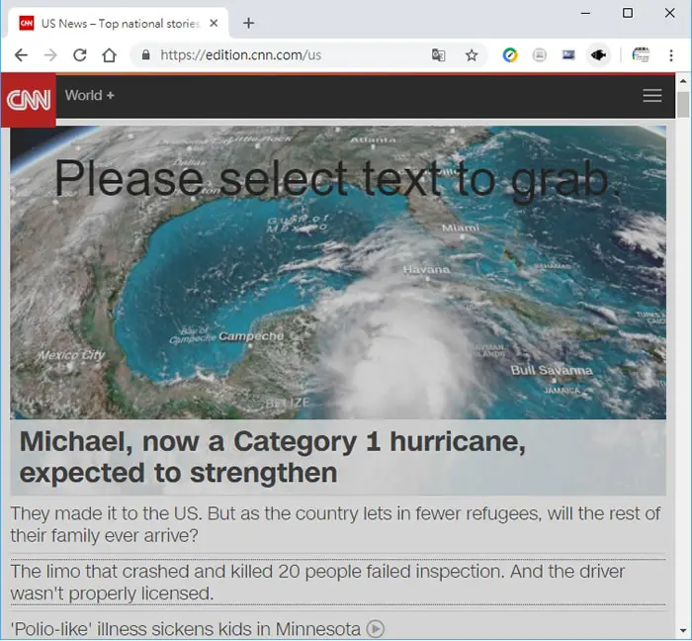Click the browser back arrow
692x641 pixels.
pos(21,55)
